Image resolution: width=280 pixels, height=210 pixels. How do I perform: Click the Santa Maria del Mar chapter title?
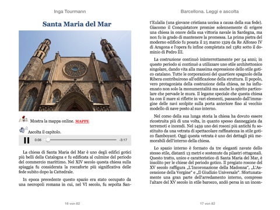click(x=77, y=24)
